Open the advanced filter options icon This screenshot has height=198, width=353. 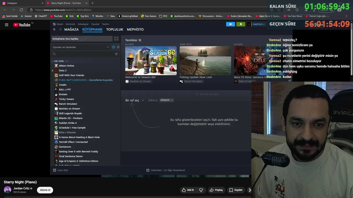point(116,54)
